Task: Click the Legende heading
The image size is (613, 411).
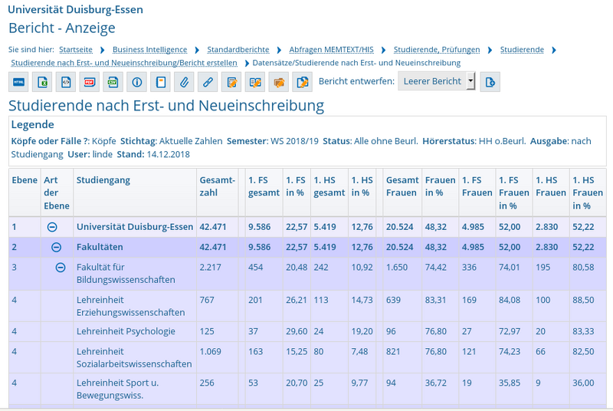Action: pyautogui.click(x=32, y=125)
